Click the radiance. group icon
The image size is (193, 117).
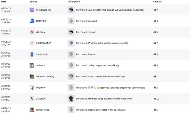[x=32, y=65]
